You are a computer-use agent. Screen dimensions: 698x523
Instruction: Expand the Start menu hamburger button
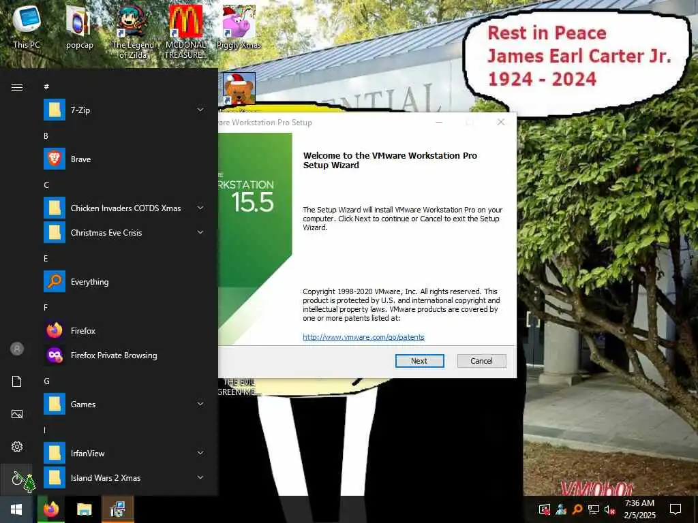point(16,87)
